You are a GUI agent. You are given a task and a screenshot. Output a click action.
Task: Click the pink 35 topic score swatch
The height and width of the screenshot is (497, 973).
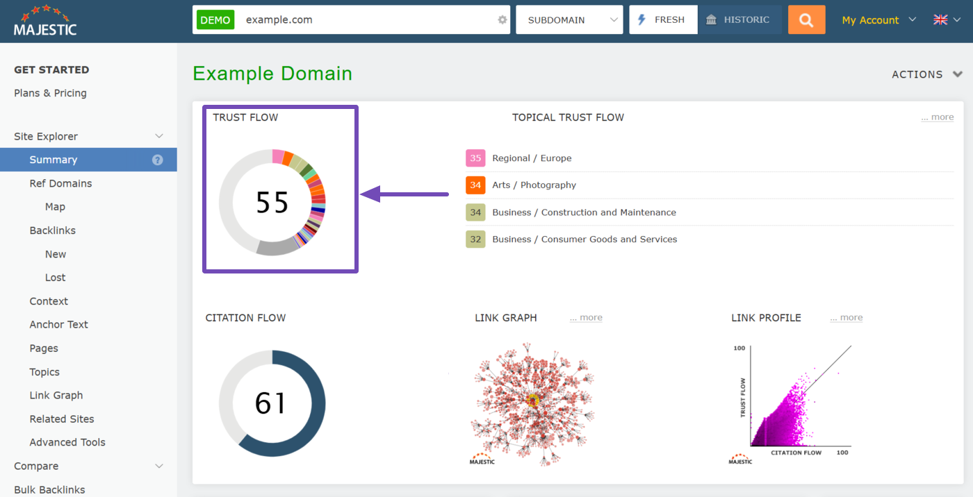[x=475, y=158]
